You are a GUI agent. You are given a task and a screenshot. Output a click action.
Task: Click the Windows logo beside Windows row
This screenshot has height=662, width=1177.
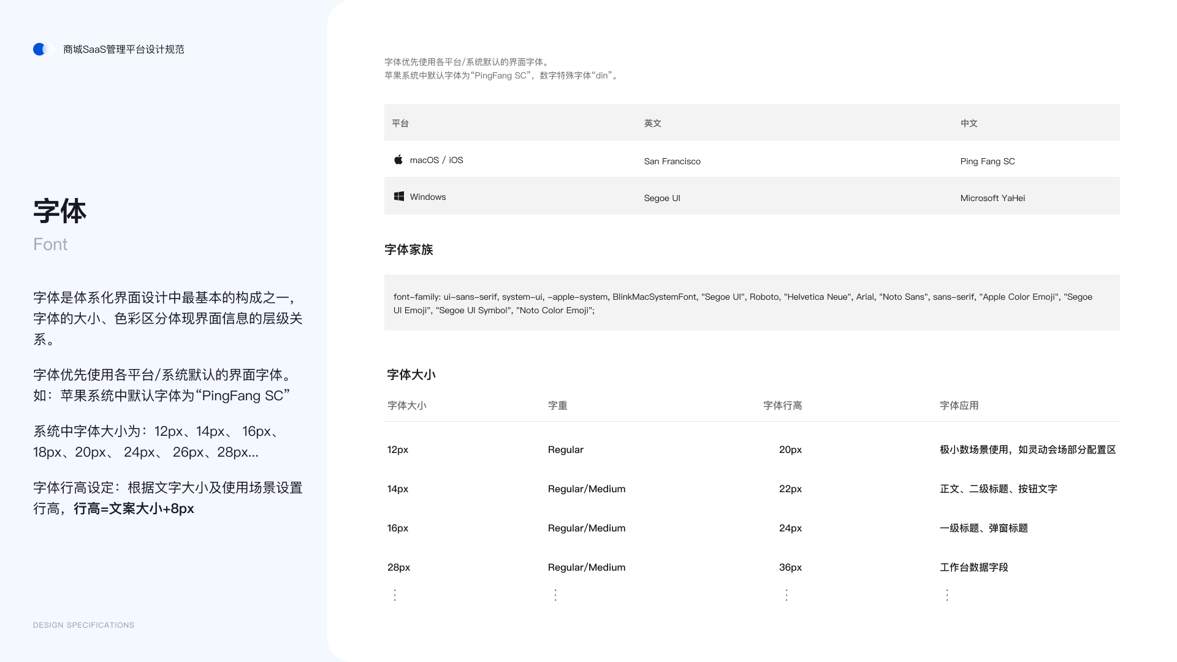tap(399, 196)
